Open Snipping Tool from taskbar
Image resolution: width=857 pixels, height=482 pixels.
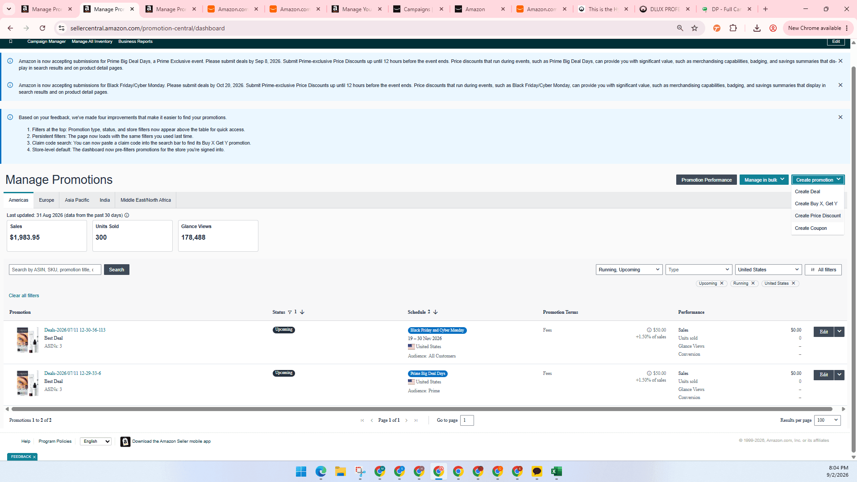[x=360, y=472]
